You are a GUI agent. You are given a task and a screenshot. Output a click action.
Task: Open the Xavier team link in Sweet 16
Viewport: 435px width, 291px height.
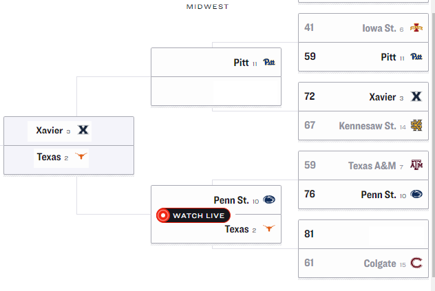tap(50, 131)
